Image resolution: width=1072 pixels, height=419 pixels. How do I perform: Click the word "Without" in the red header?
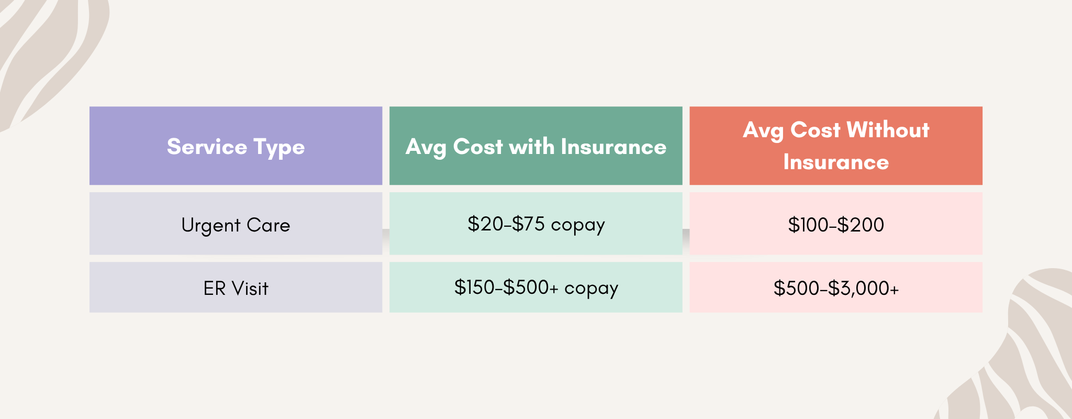(x=888, y=129)
